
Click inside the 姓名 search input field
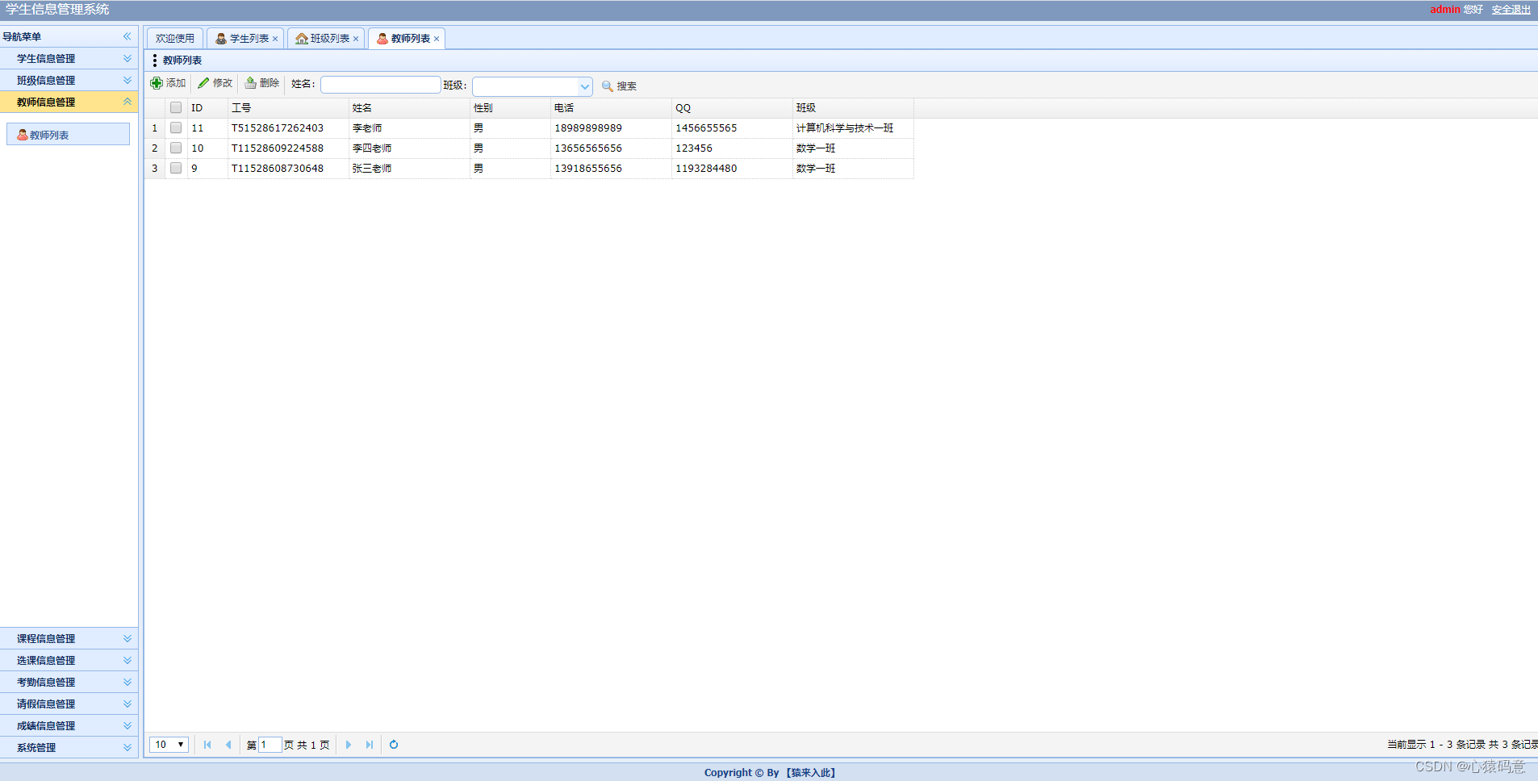click(x=380, y=84)
